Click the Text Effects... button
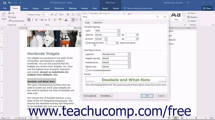215x120 pixels. pyautogui.click(x=106, y=96)
